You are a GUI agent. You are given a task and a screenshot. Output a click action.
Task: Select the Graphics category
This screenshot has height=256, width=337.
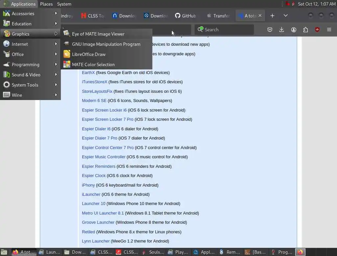pos(30,34)
